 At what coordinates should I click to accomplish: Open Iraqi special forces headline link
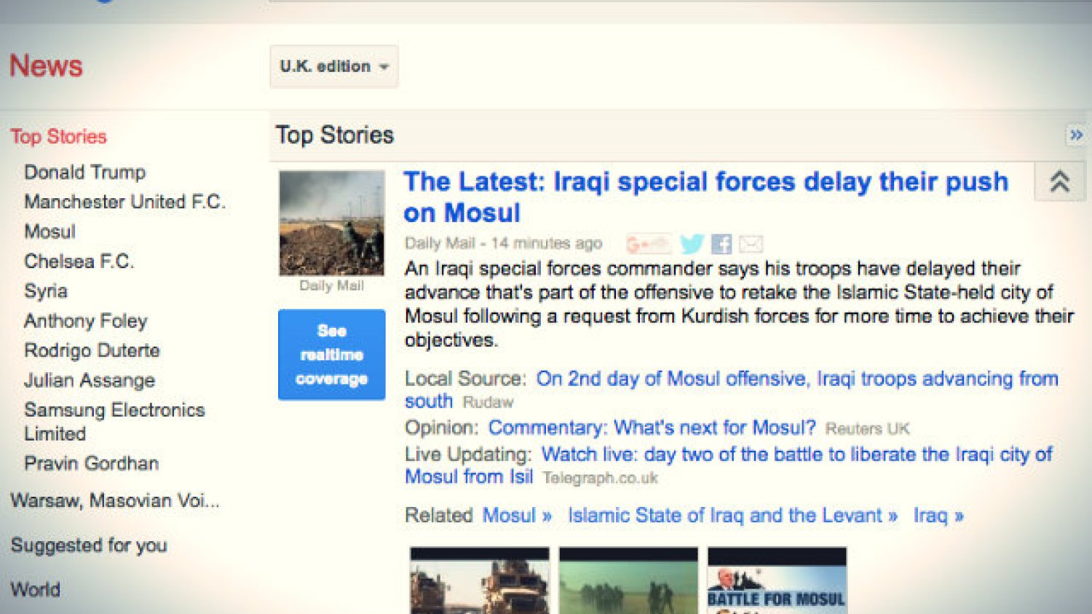(x=705, y=197)
